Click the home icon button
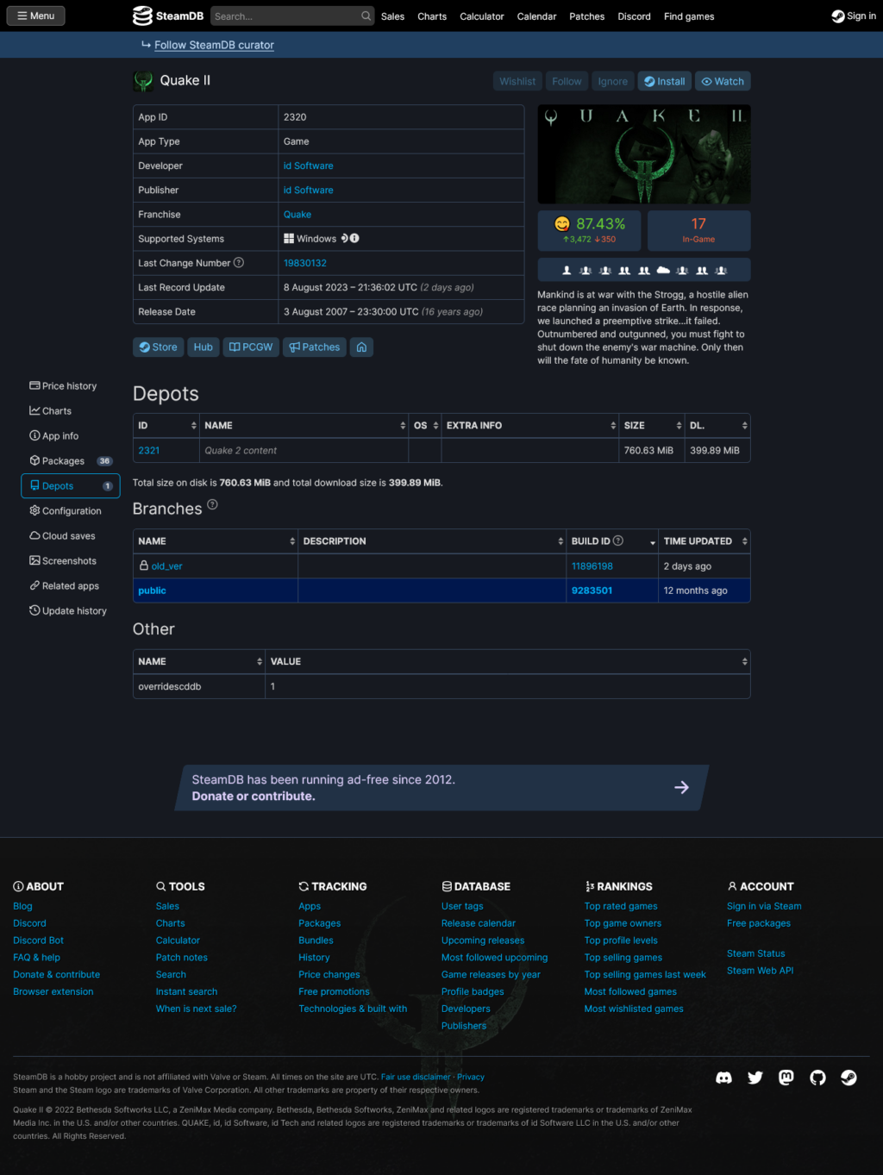This screenshot has width=883, height=1175. (x=361, y=347)
